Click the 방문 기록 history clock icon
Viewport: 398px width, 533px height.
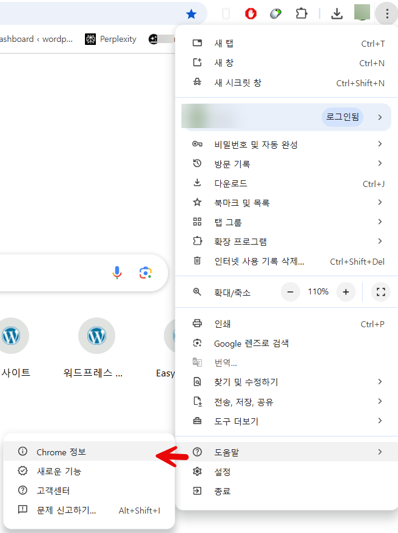coord(197,163)
